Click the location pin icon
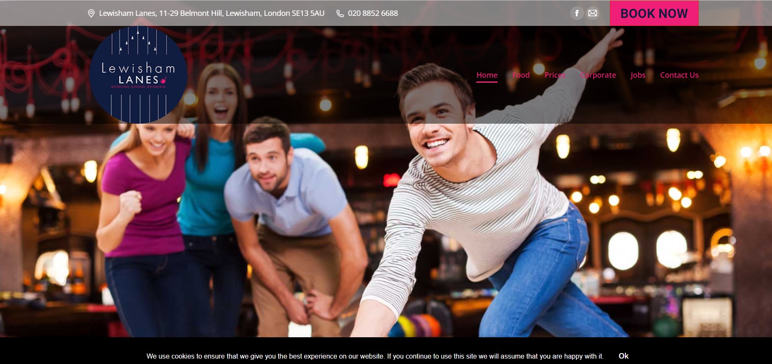This screenshot has width=772, height=364. pyautogui.click(x=91, y=13)
